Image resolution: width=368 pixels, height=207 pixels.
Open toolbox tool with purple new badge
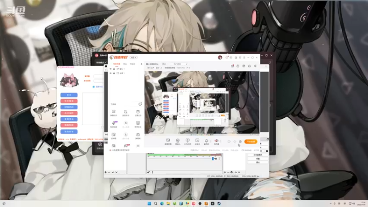coord(114,124)
